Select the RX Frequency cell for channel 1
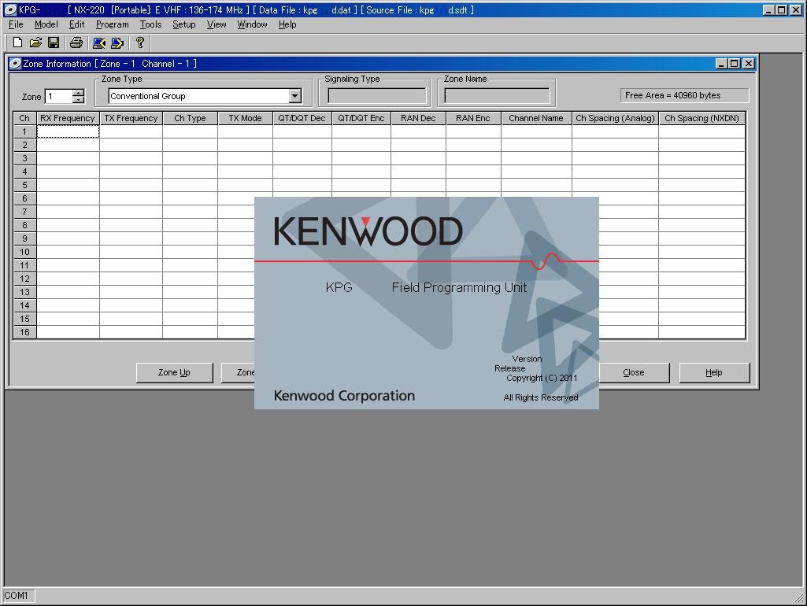The height and width of the screenshot is (606, 807). coord(68,131)
